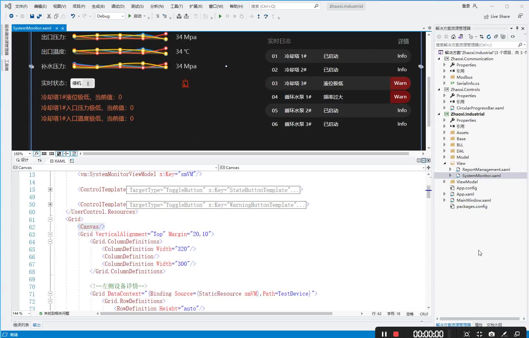
Task: Open the 工具(T) menu
Action: 177,6
